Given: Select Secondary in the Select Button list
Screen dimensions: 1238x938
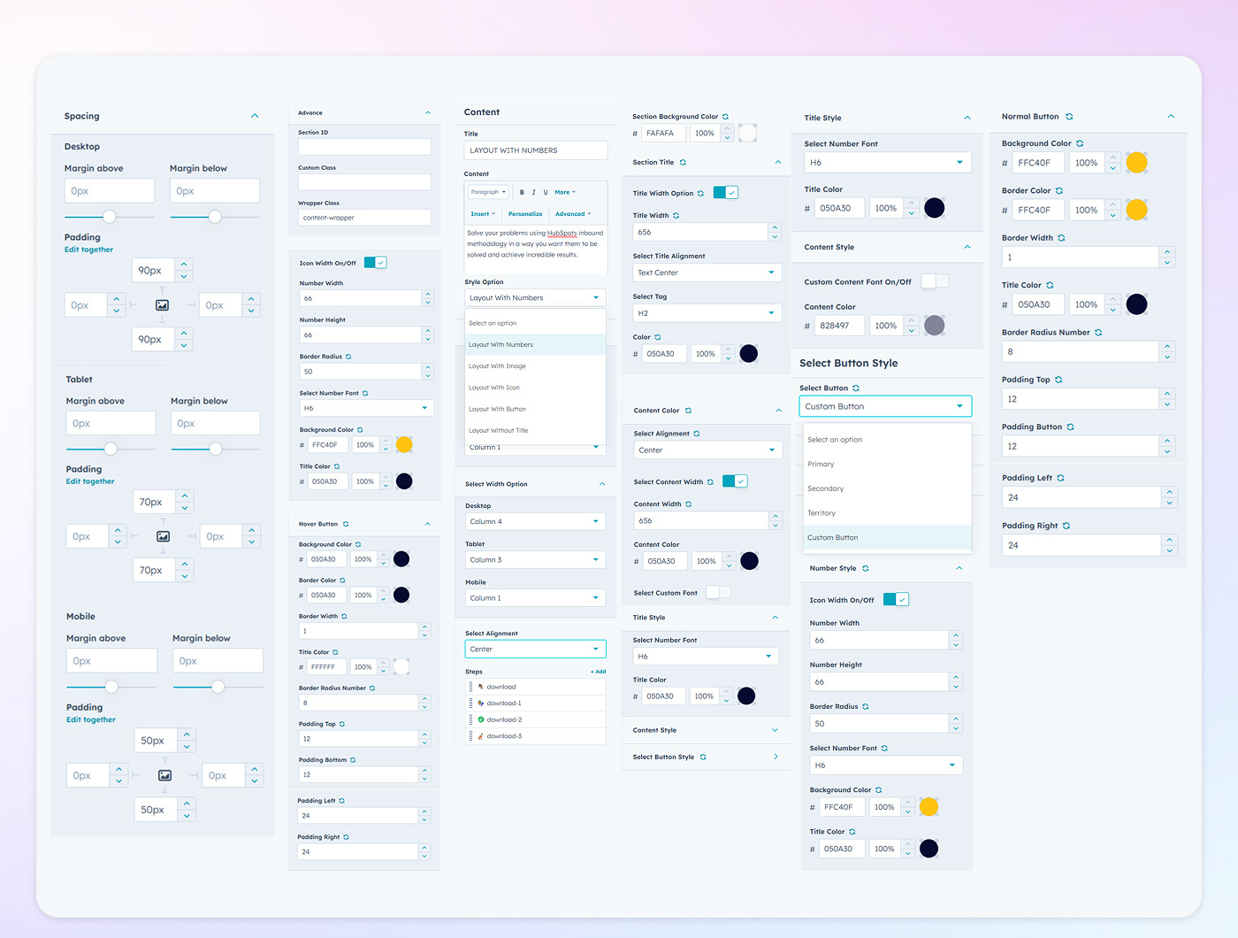Looking at the screenshot, I should click(826, 488).
